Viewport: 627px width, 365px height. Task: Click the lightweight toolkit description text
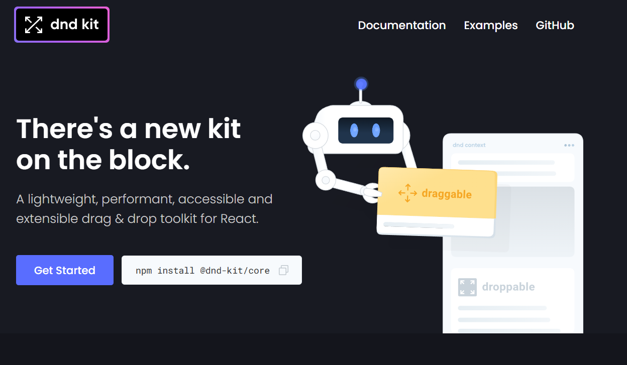pyautogui.click(x=144, y=209)
